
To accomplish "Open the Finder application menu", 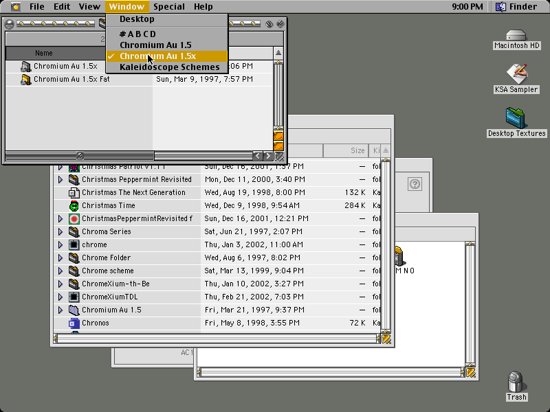I will [x=516, y=7].
